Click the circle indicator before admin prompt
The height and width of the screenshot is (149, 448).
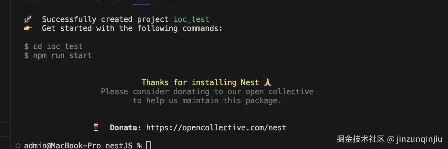[x=18, y=145]
